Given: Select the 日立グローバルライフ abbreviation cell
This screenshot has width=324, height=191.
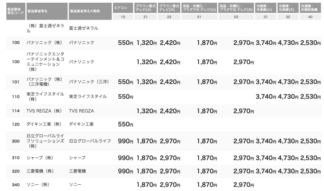Looking at the screenshot, I should tap(90, 141).
